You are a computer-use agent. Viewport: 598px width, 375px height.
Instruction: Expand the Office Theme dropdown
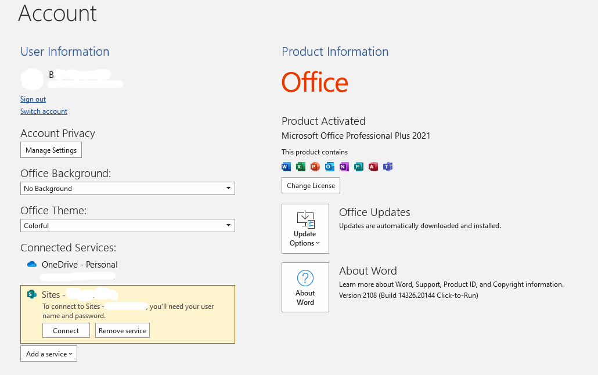coord(128,225)
